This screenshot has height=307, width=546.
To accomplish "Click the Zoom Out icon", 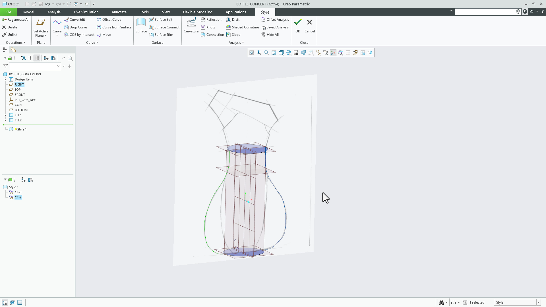I will click(x=266, y=53).
